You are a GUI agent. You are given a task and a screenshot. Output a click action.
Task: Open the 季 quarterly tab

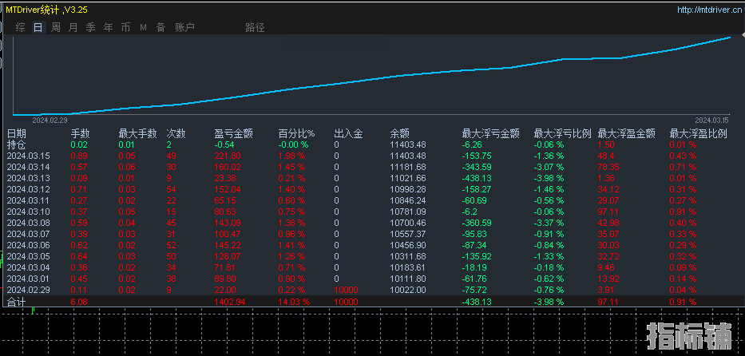tap(91, 27)
